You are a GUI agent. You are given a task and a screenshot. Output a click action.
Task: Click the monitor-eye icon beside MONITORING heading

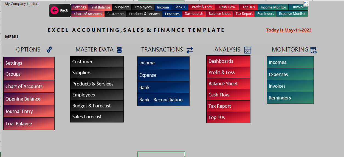coord(314,50)
